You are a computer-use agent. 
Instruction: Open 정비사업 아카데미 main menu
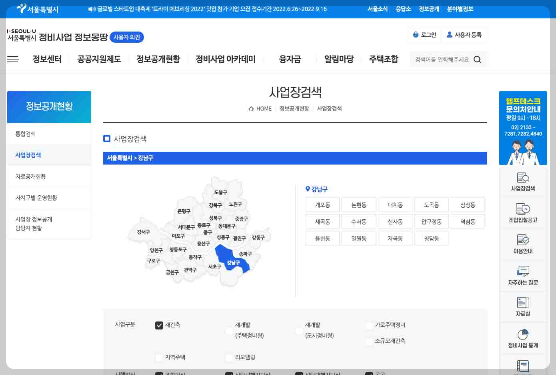click(225, 59)
